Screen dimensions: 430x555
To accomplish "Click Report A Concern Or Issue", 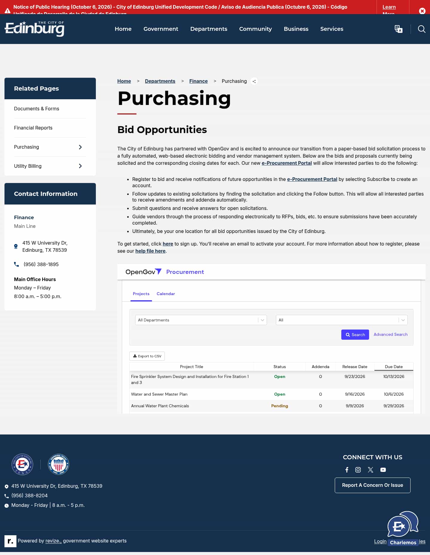I will [372, 485].
